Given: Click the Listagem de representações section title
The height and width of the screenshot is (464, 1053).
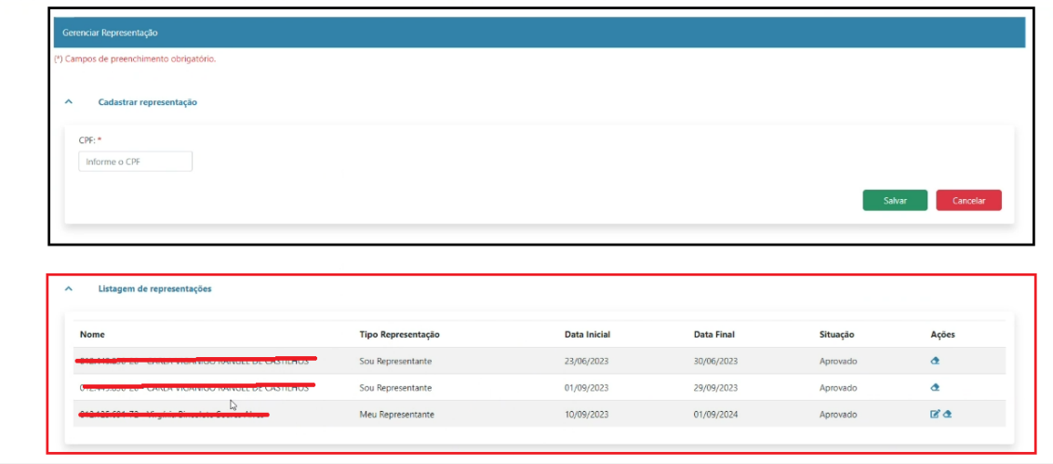Looking at the screenshot, I should pos(154,289).
